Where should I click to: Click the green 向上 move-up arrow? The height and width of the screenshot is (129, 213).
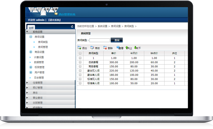click(x=127, y=48)
